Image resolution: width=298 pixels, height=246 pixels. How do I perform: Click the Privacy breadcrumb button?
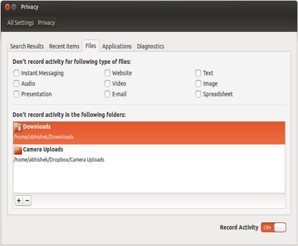click(x=46, y=22)
